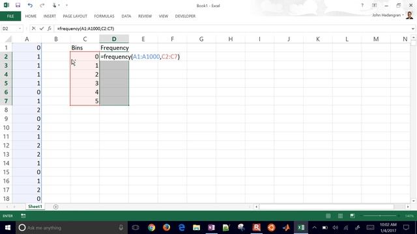Click the Name Box showing D2
Image resolution: width=417 pixels, height=234 pixels.
pos(9,29)
